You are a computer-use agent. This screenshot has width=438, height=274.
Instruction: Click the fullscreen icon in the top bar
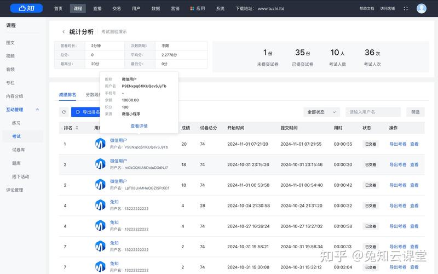pos(406,9)
